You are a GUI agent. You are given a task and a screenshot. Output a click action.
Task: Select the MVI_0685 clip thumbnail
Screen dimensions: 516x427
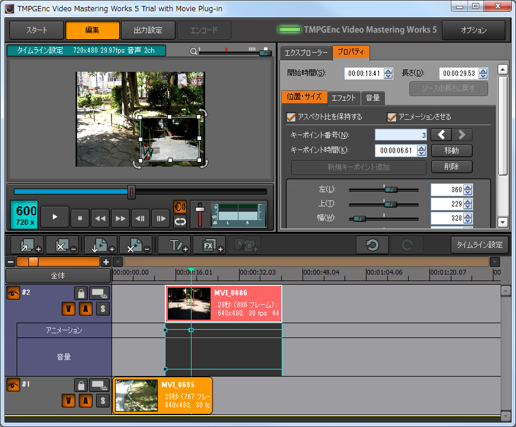136,396
